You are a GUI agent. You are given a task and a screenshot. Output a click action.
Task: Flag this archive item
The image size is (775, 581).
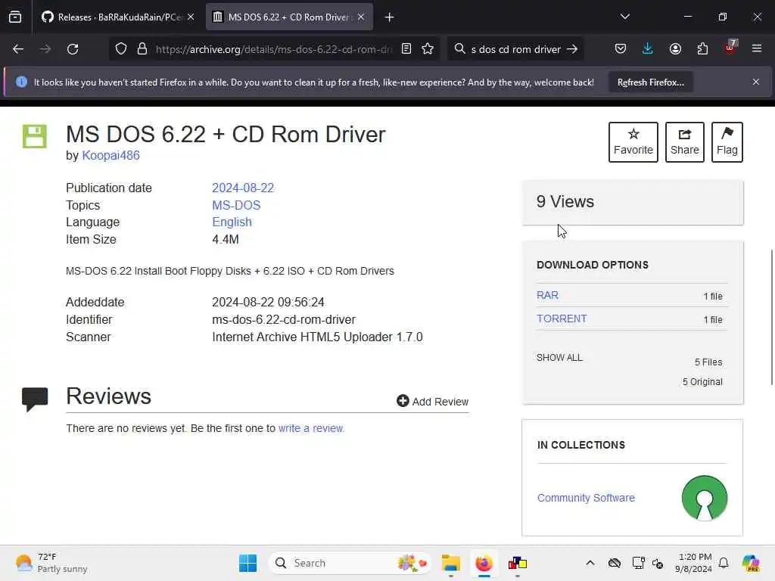point(727,141)
